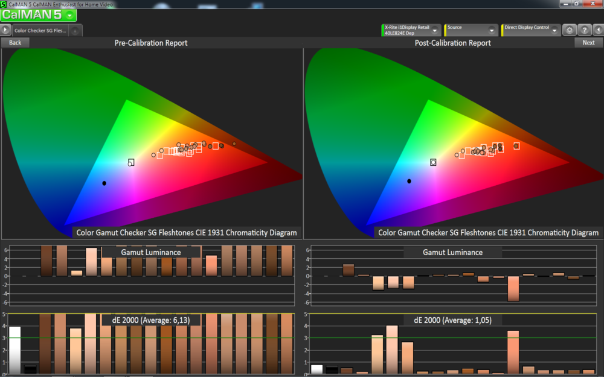Click the arrow icon left of the workflow tab
Screen dimensions: 604x377
click(4, 29)
